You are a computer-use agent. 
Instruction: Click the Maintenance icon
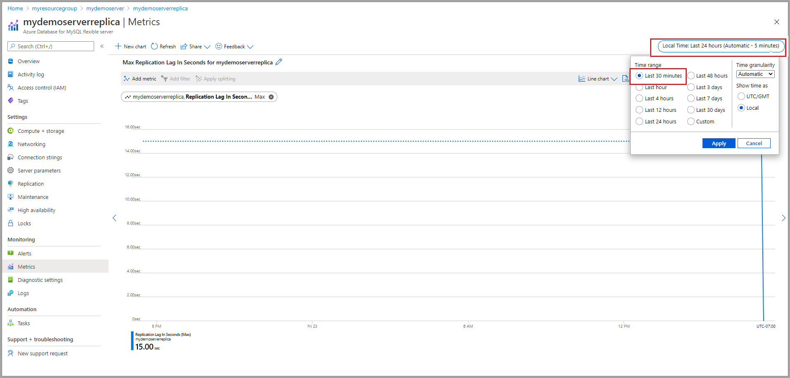click(11, 197)
